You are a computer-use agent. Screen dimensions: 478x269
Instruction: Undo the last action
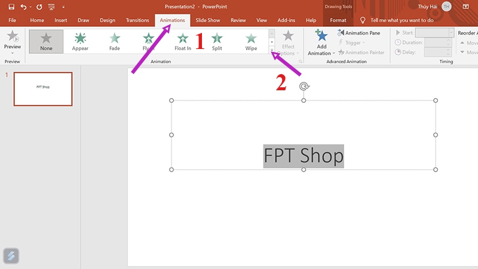click(23, 7)
